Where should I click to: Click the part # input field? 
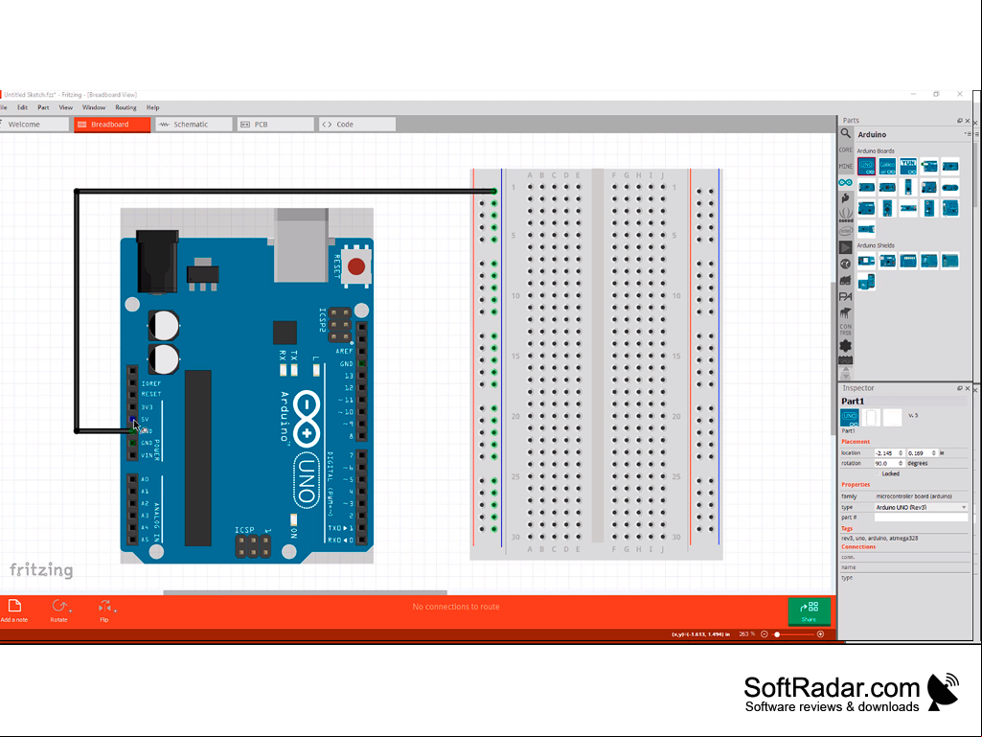click(x=922, y=518)
